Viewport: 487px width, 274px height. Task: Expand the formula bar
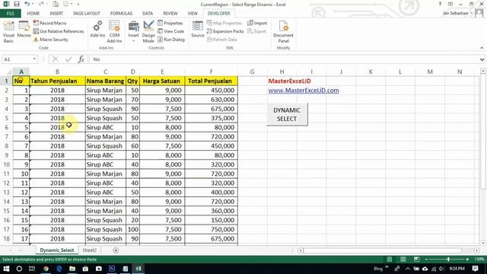(x=482, y=59)
